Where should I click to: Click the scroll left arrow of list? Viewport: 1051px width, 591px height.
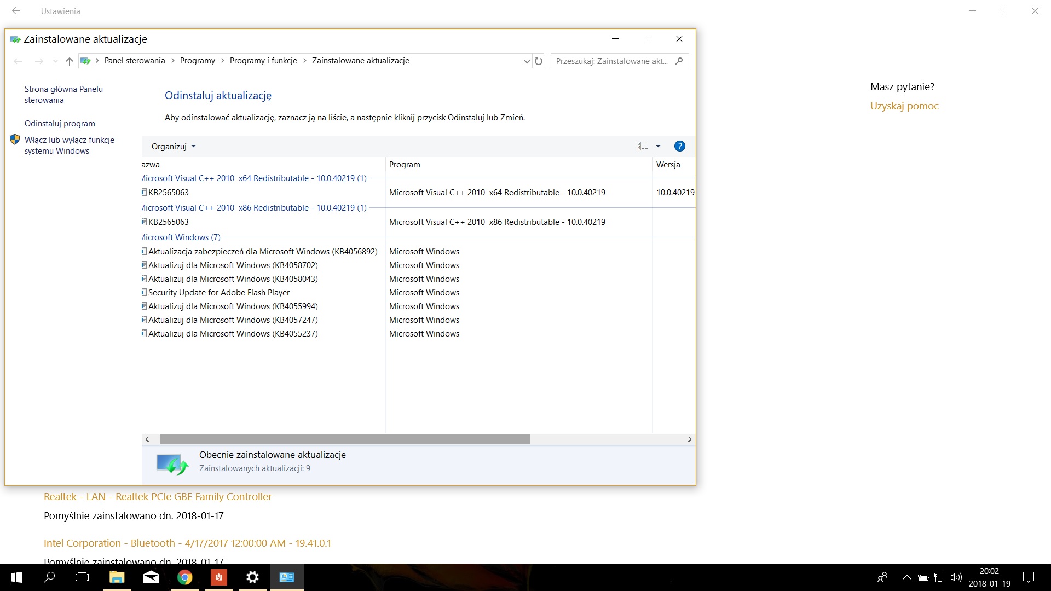147,439
